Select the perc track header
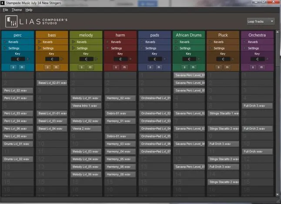281x204 pixels. (x=17, y=35)
